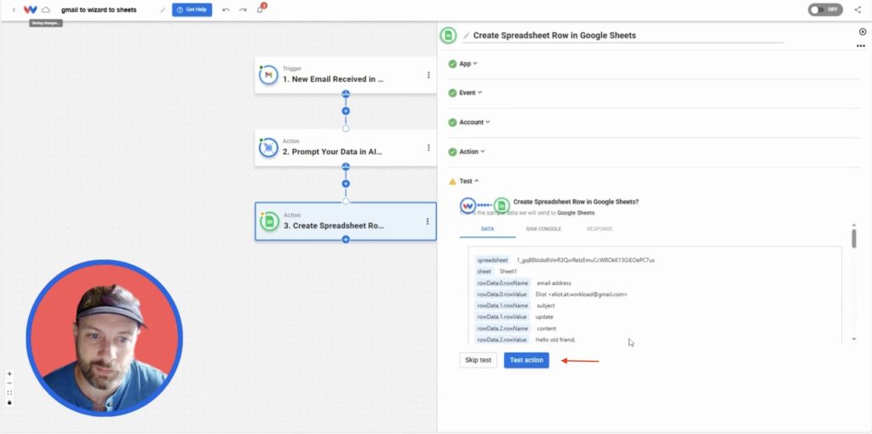The width and height of the screenshot is (872, 434).
Task: Select the New Email Received trigger node
Action: tap(346, 75)
